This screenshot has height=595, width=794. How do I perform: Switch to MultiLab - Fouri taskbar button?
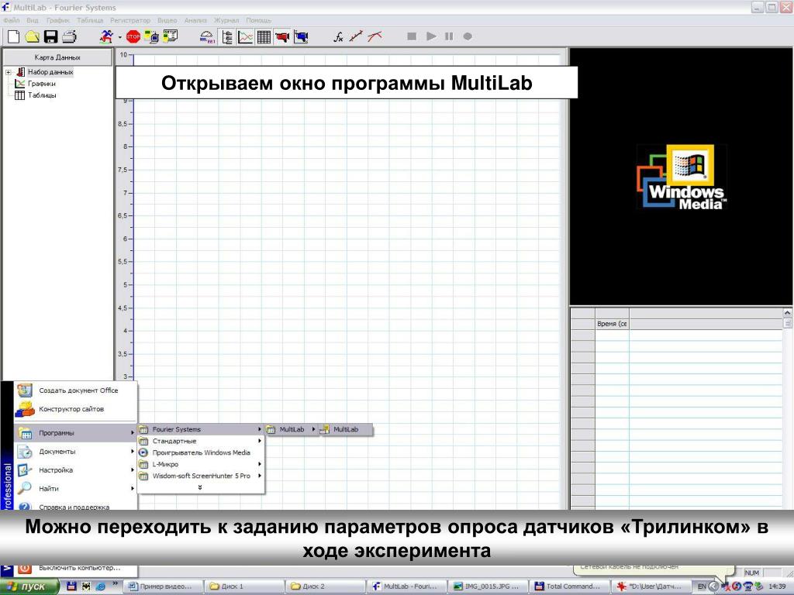coord(406,587)
